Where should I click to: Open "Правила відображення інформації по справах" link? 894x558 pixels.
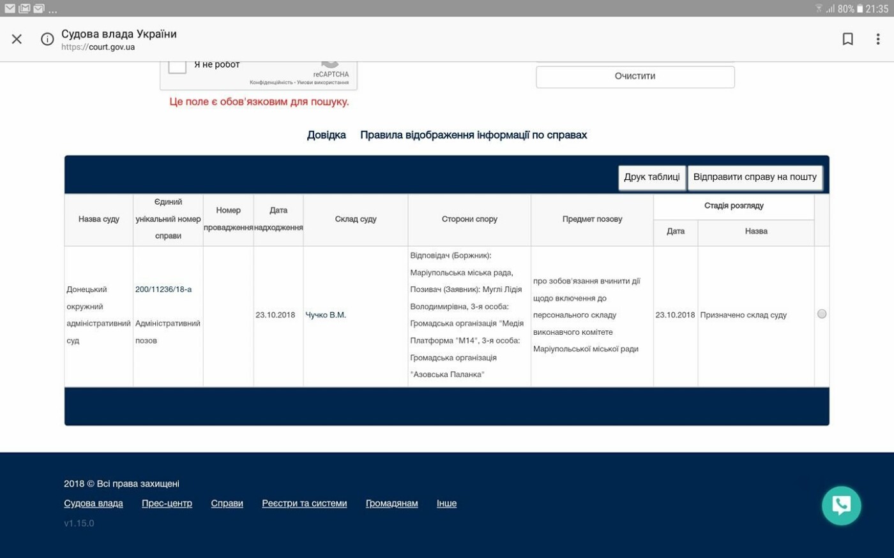point(473,135)
